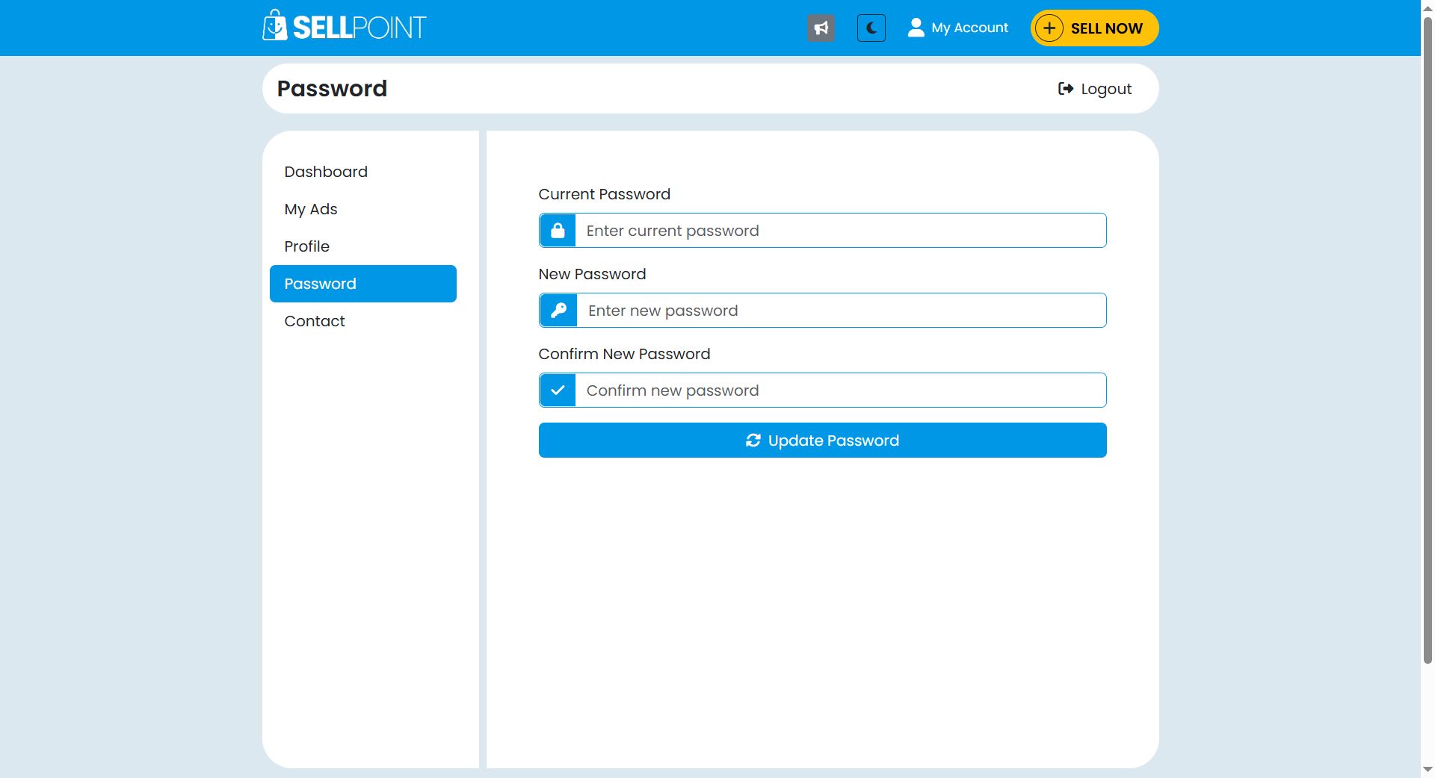
Task: Click the Logout link text
Action: (x=1106, y=89)
